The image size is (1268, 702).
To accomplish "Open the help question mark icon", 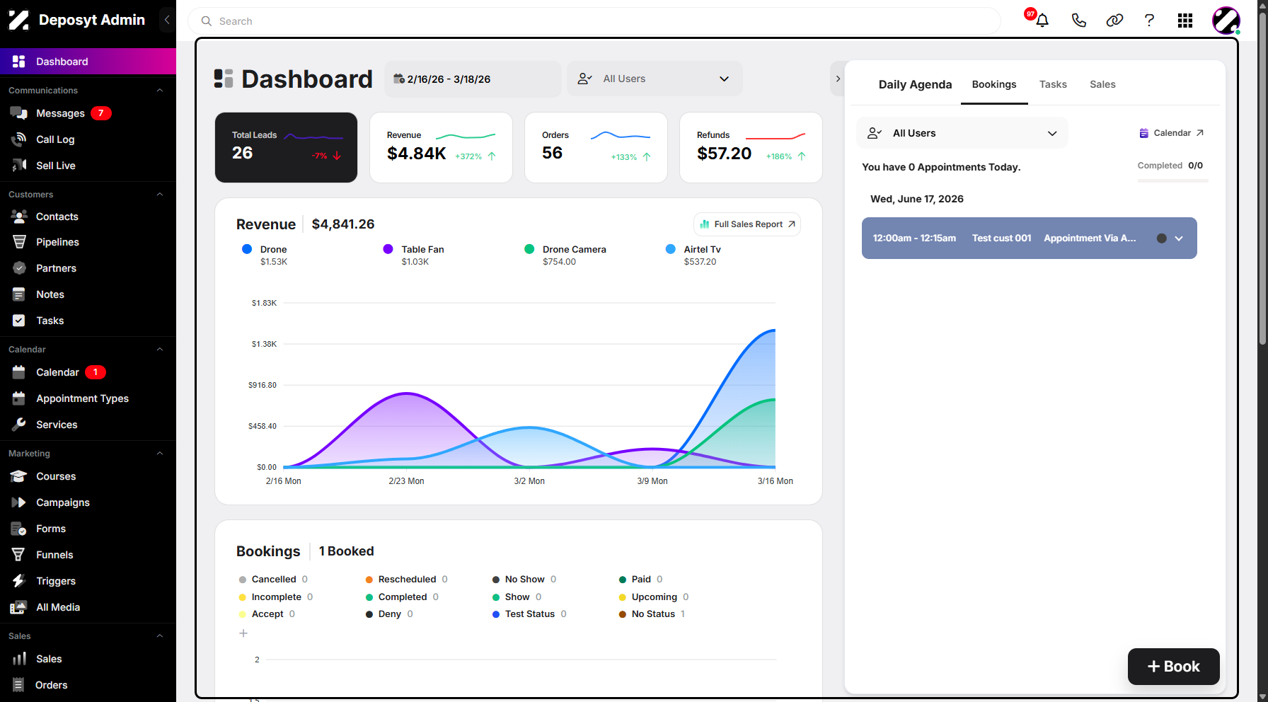I will pos(1150,21).
